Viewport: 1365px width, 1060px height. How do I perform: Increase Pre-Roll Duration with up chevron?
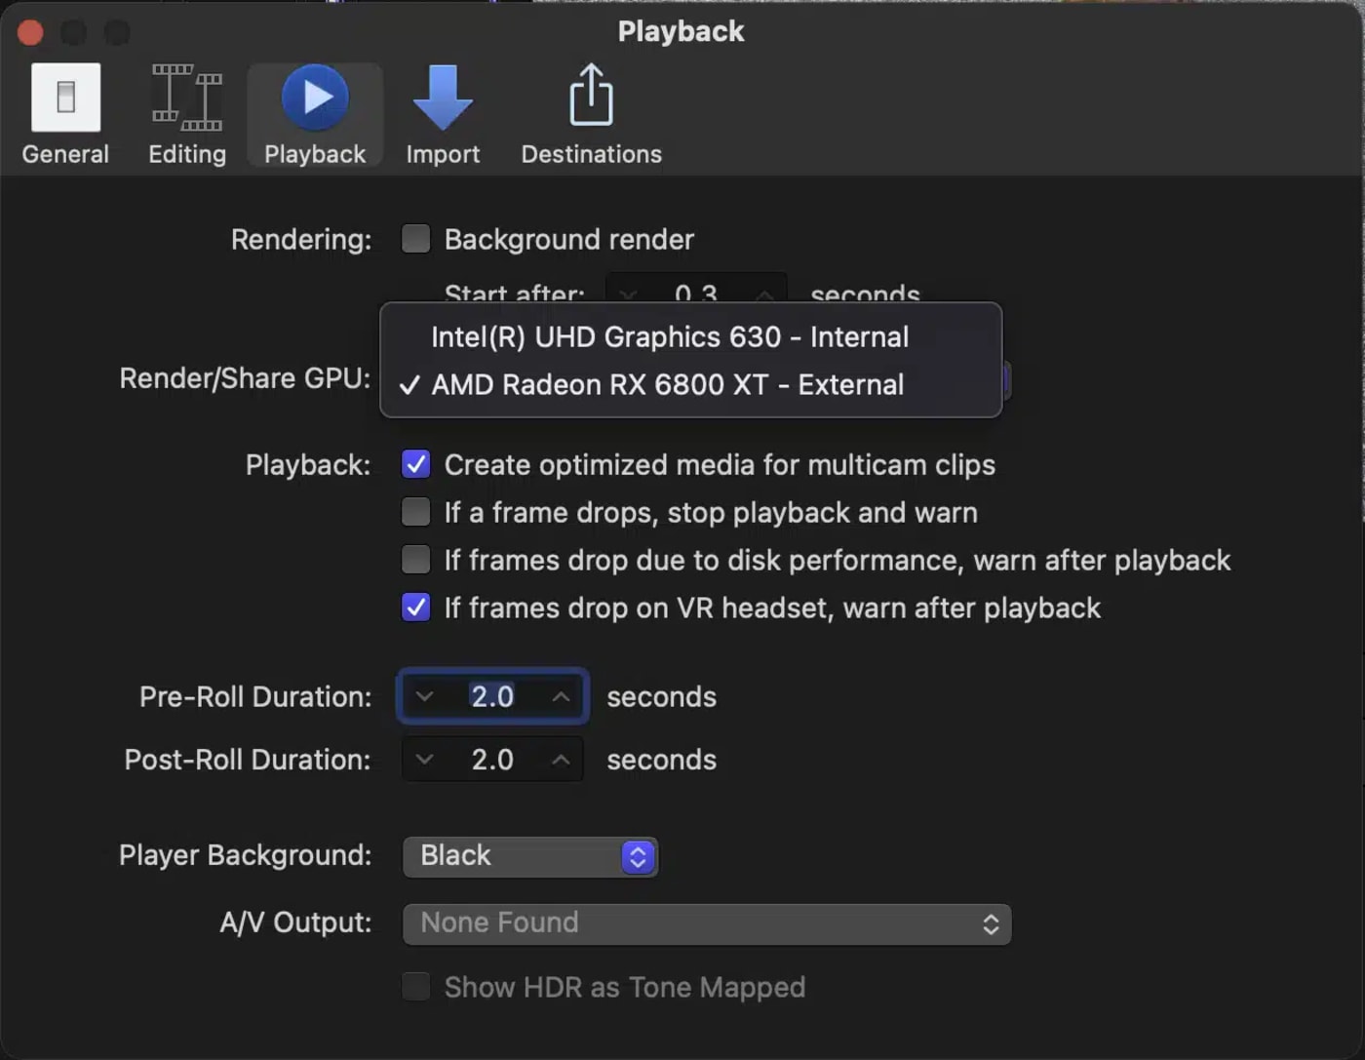[x=561, y=696]
